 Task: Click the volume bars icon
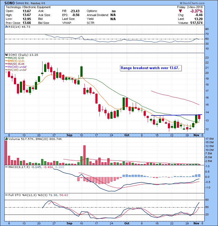(x=7, y=139)
